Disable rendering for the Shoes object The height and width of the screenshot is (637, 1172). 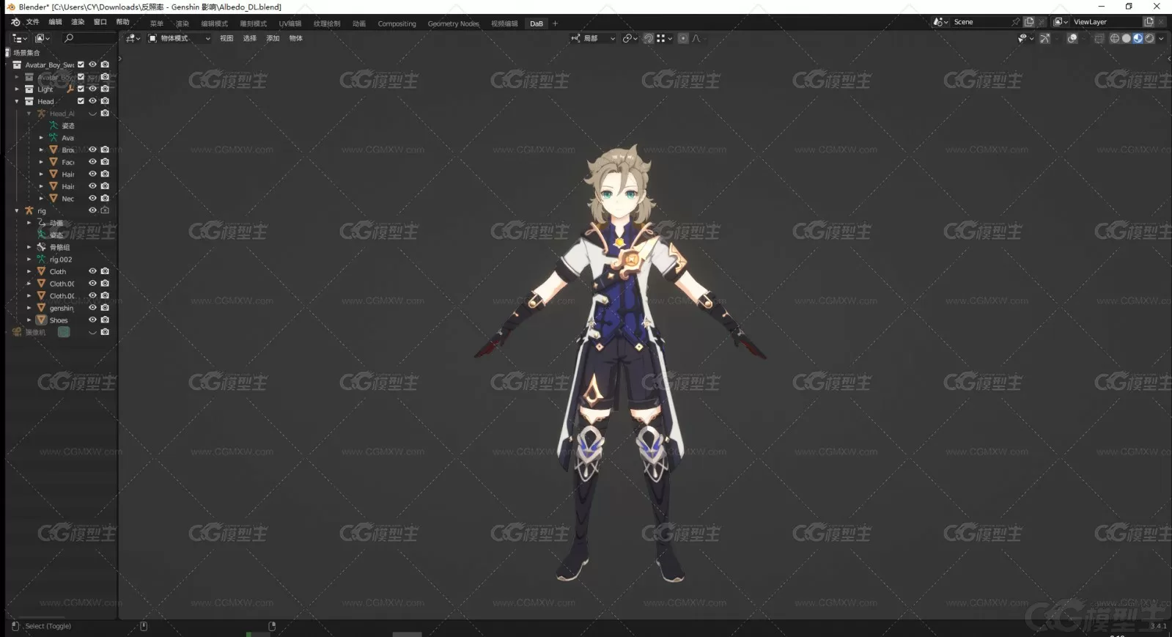(x=105, y=320)
